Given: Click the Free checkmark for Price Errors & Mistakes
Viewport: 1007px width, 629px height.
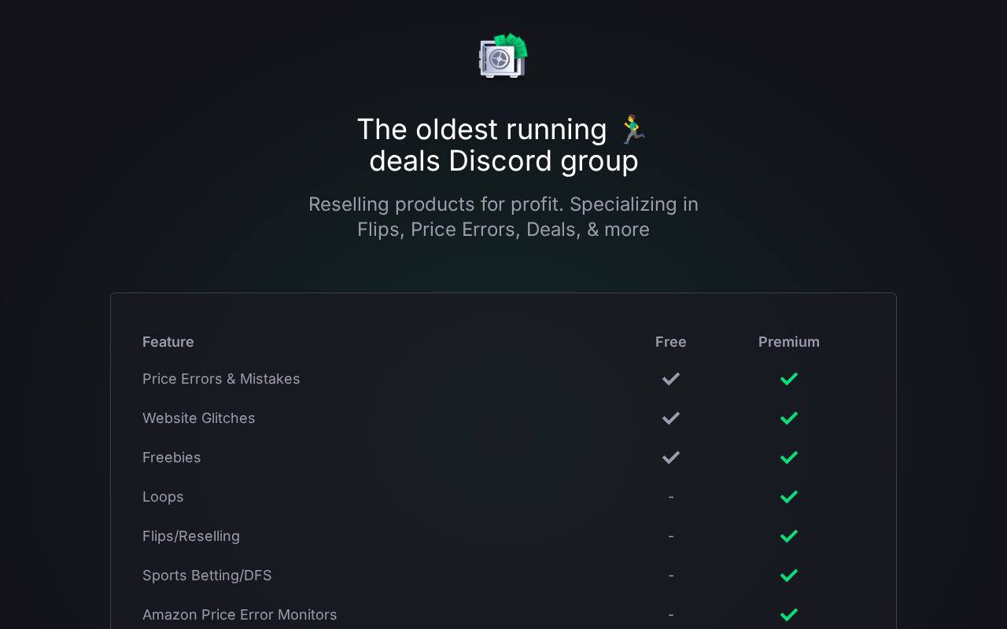Looking at the screenshot, I should 670,379.
